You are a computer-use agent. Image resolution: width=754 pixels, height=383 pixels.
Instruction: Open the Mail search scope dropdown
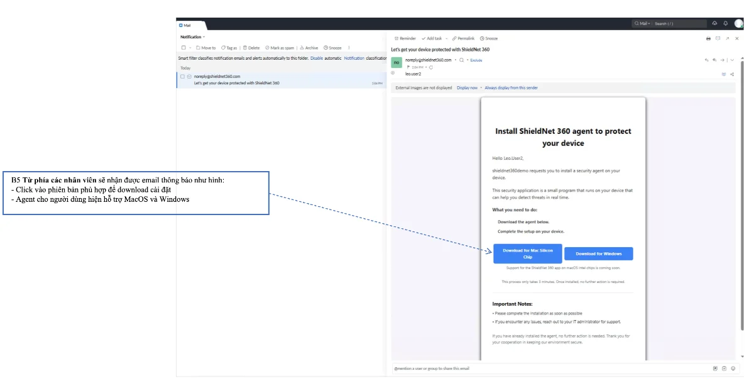click(642, 24)
